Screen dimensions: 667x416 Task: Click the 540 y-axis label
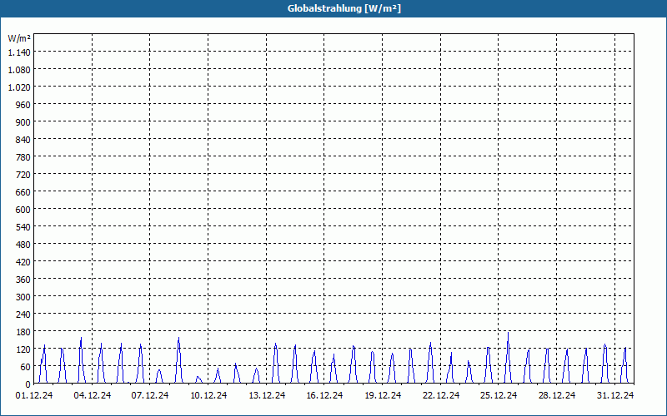pyautogui.click(x=23, y=227)
